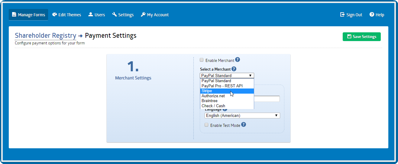The height and width of the screenshot is (164, 398).
Task: Open the Manage Forms menu item
Action: 28,14
